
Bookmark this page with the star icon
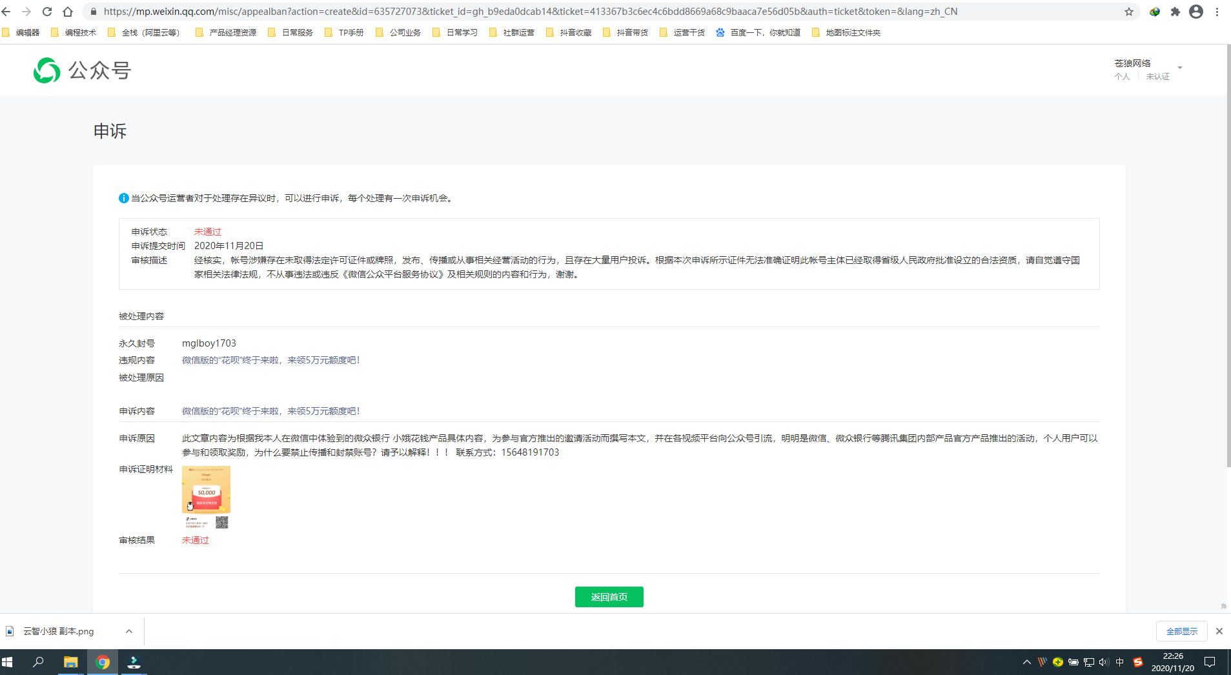pos(1129,12)
